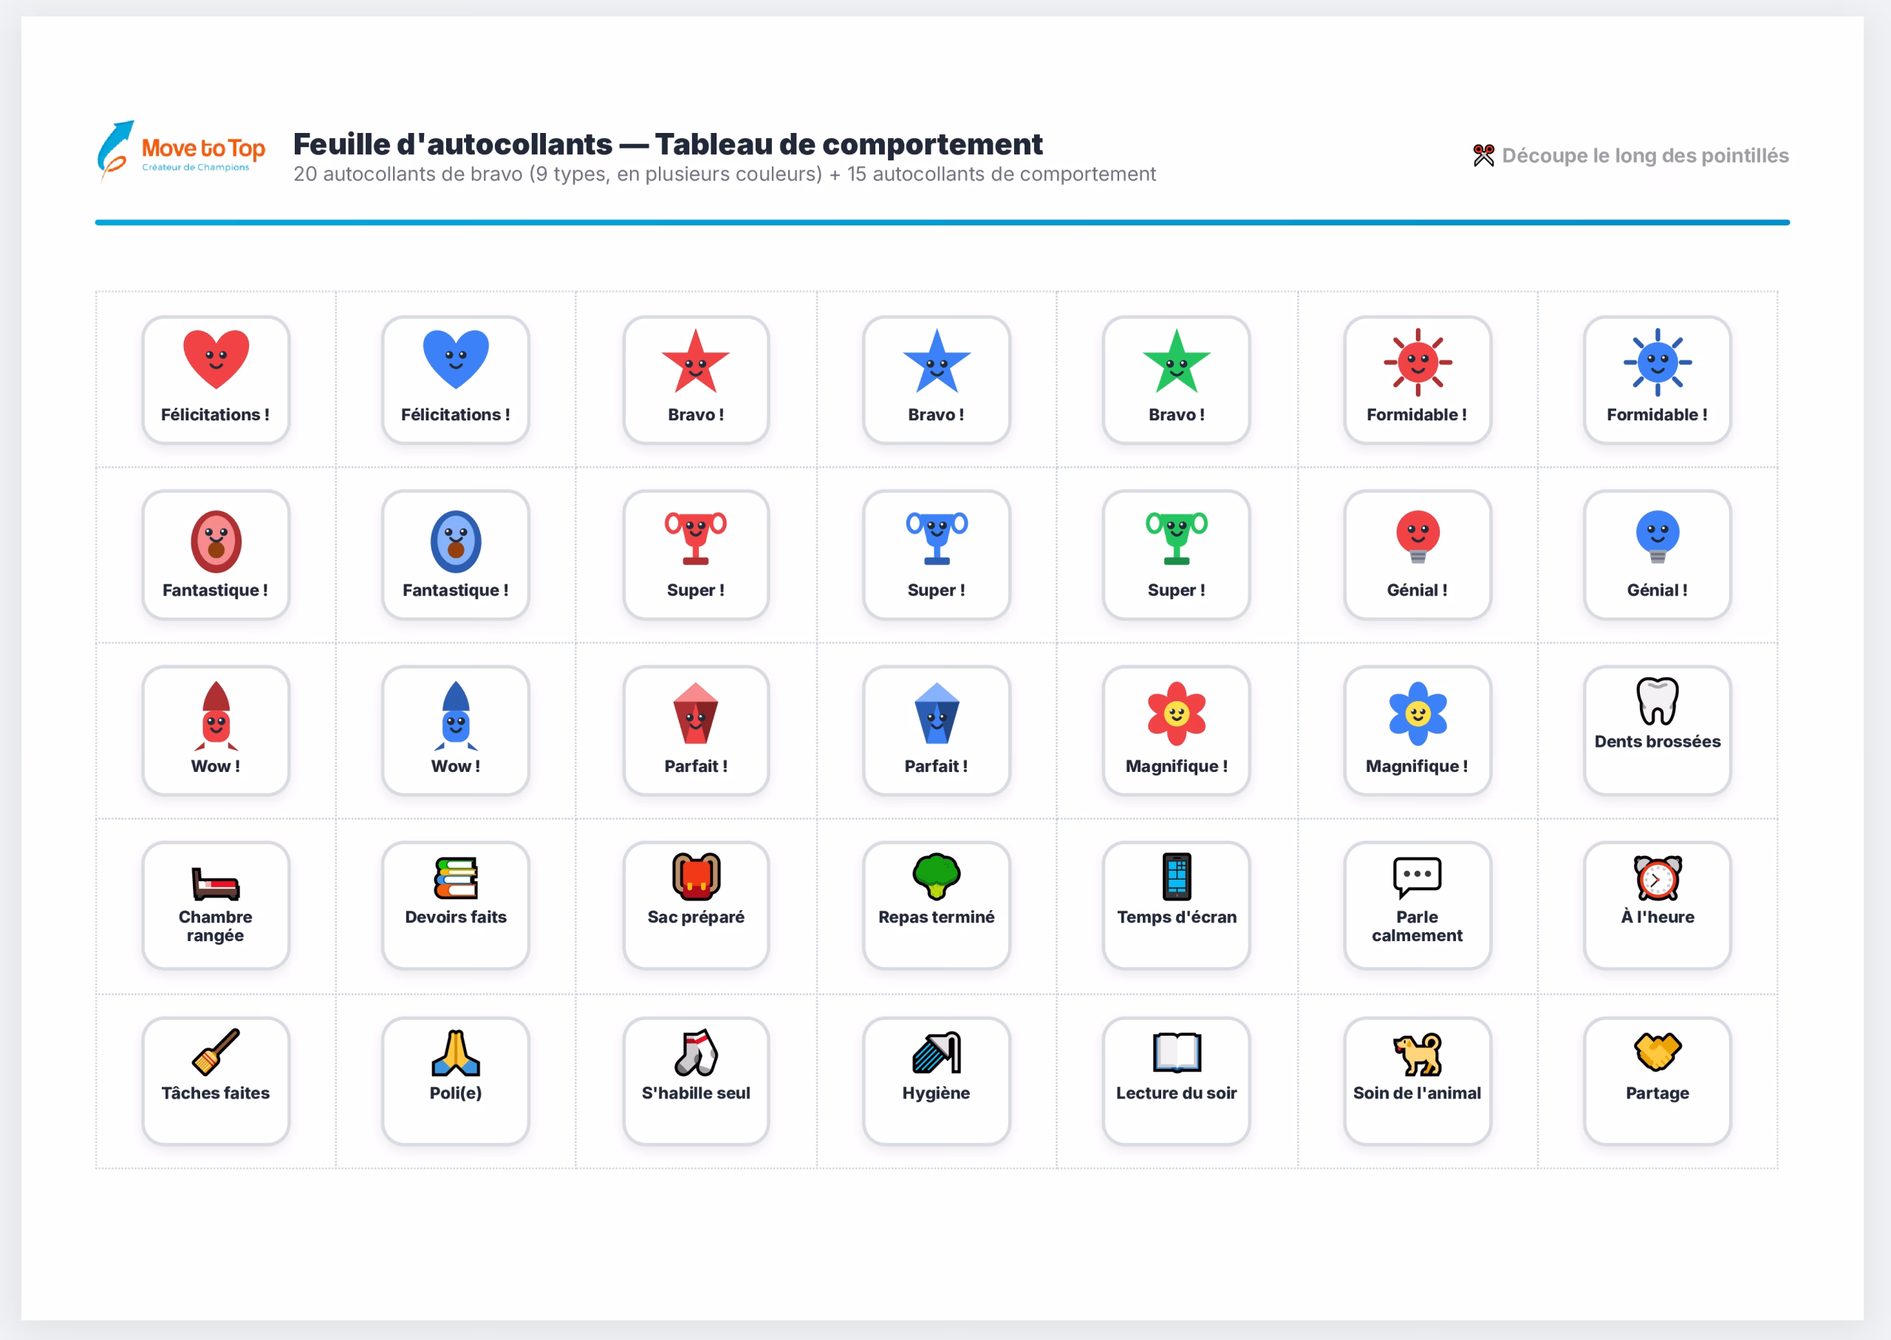Select the blue star Bravo sticker

(937, 380)
